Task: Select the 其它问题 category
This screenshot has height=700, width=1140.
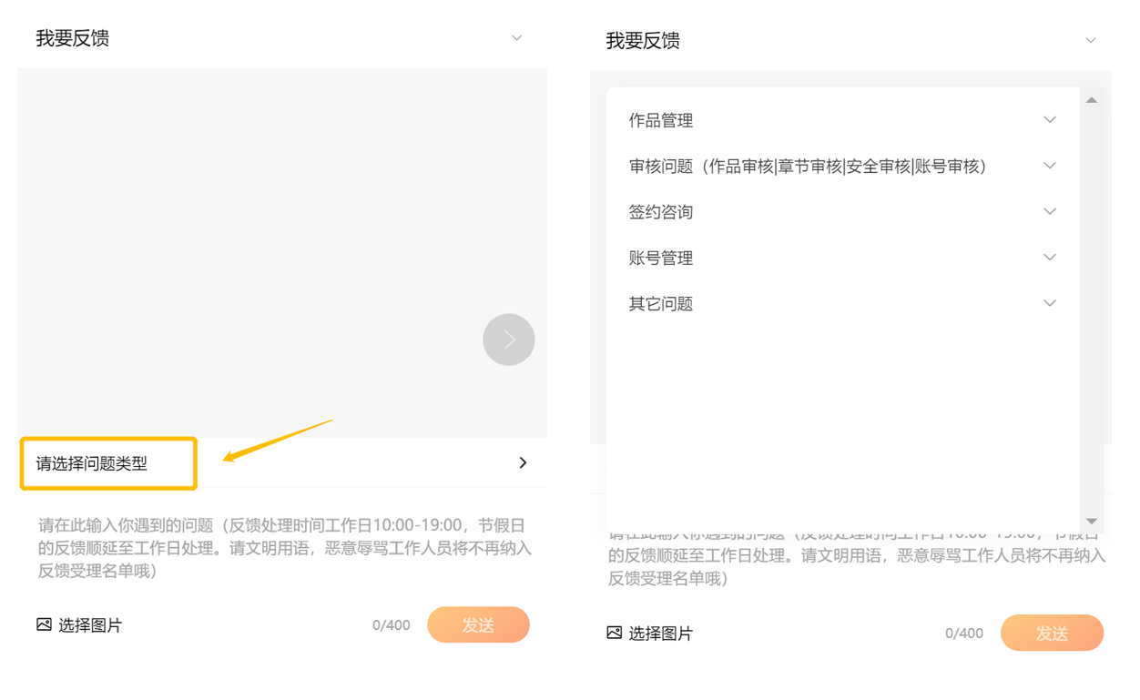Action: click(661, 304)
